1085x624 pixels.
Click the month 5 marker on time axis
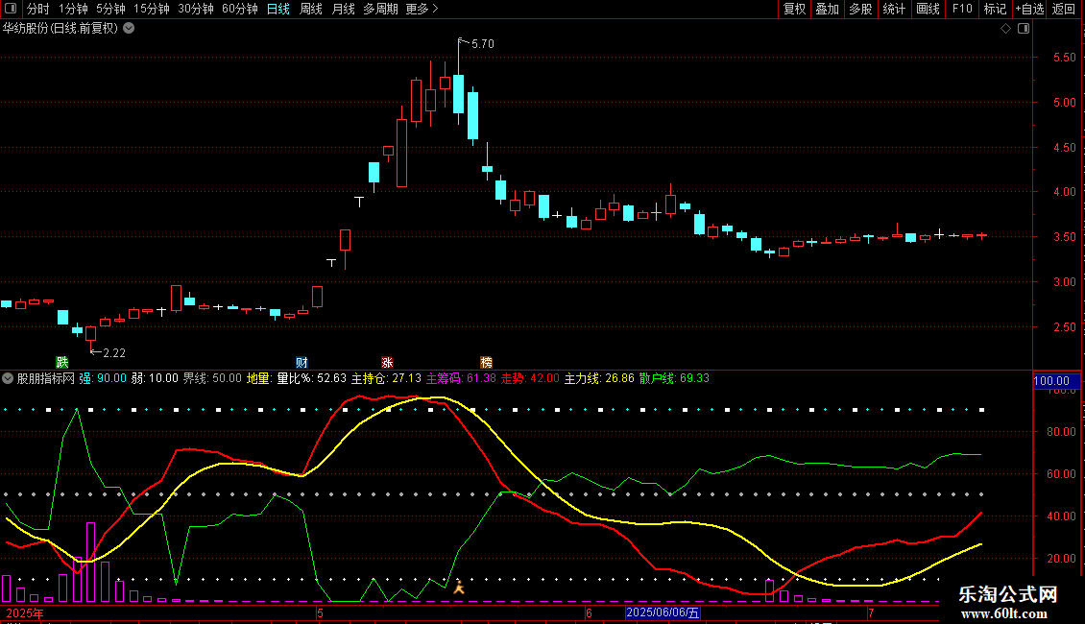point(320,612)
